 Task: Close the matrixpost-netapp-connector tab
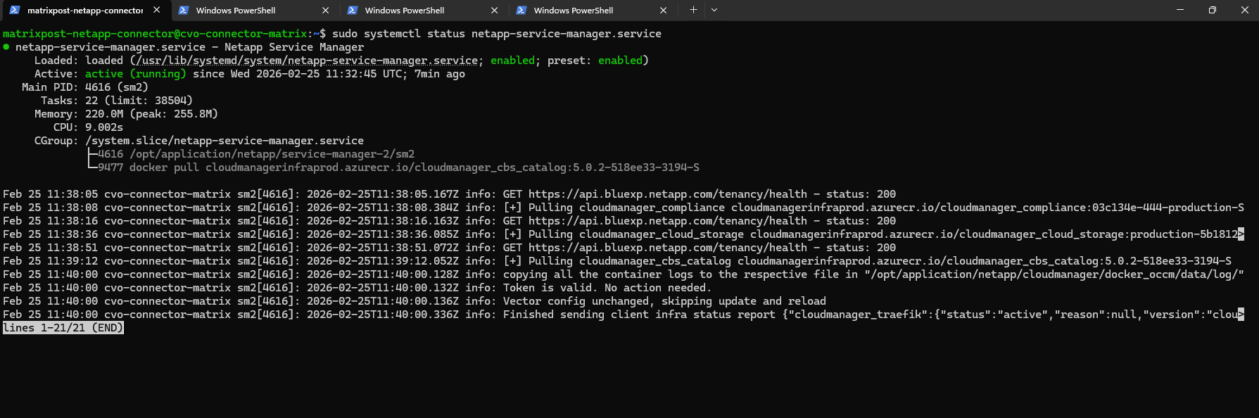[x=156, y=10]
